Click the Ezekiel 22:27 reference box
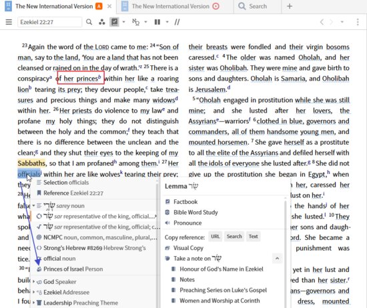 49,22
